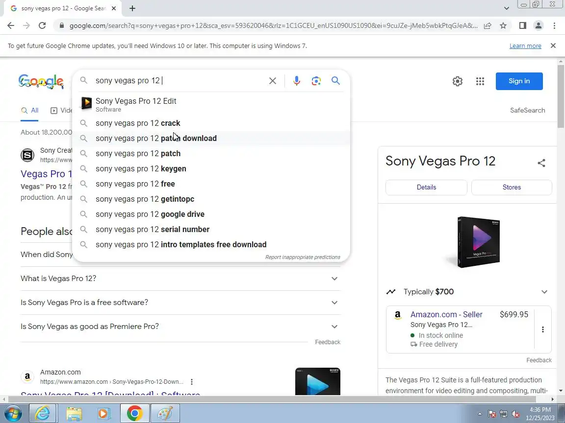Image resolution: width=565 pixels, height=423 pixels.
Task: Search by image with Google Lens icon
Action: [316, 81]
